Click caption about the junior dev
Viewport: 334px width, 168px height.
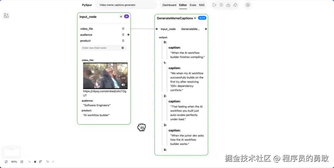[187, 140]
